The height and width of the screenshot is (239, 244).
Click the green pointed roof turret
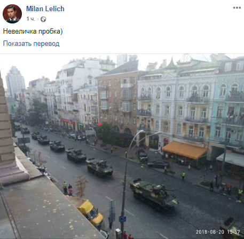pos(172,63)
